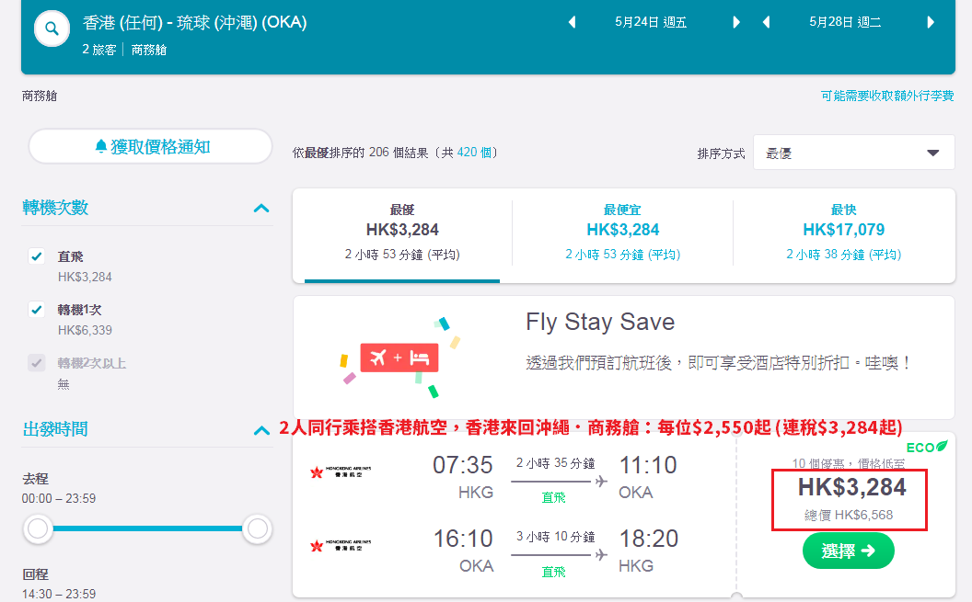Advance departure date past 5月24日
The height and width of the screenshot is (602, 972).
coord(735,22)
